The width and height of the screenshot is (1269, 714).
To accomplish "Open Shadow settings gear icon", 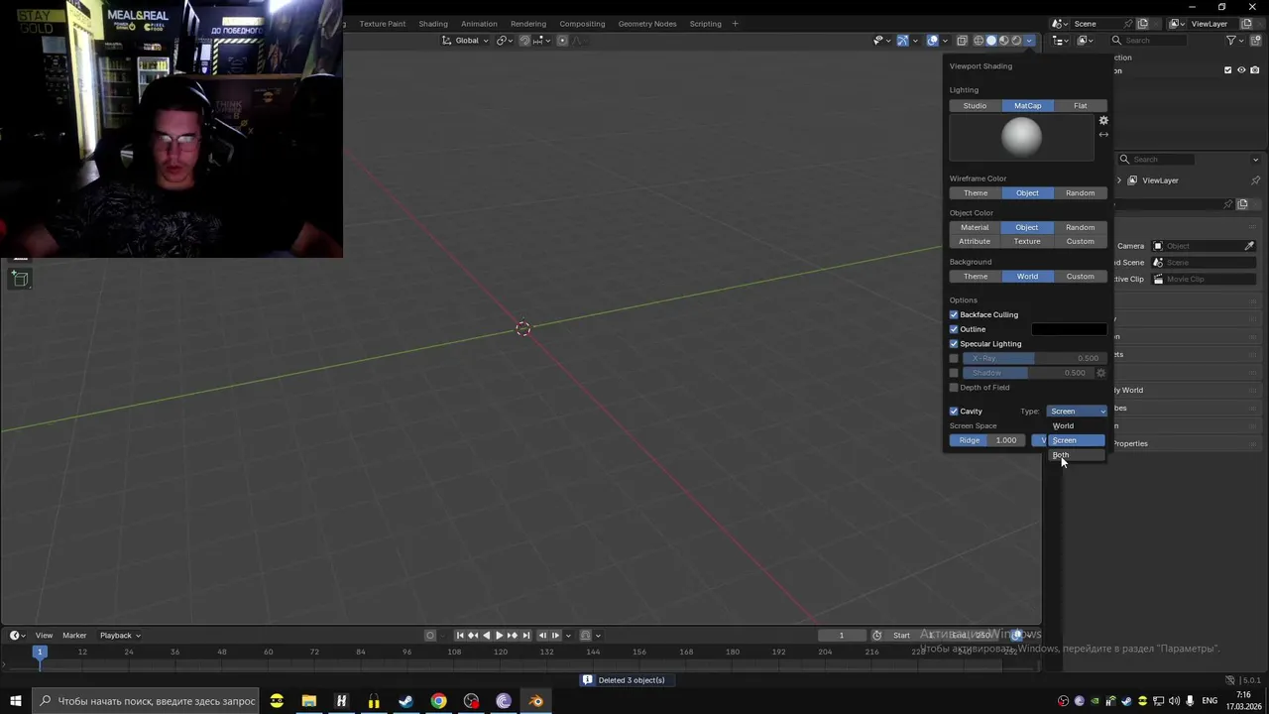I will click(x=1101, y=373).
